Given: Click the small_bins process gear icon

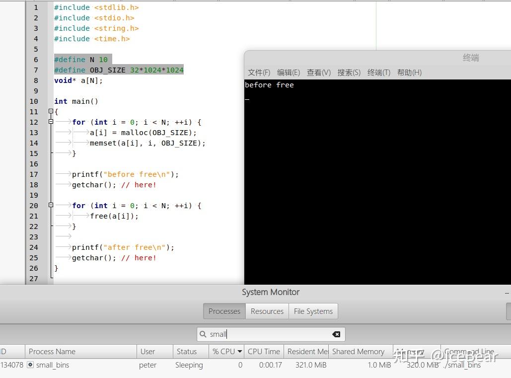Looking at the screenshot, I should pos(30,365).
